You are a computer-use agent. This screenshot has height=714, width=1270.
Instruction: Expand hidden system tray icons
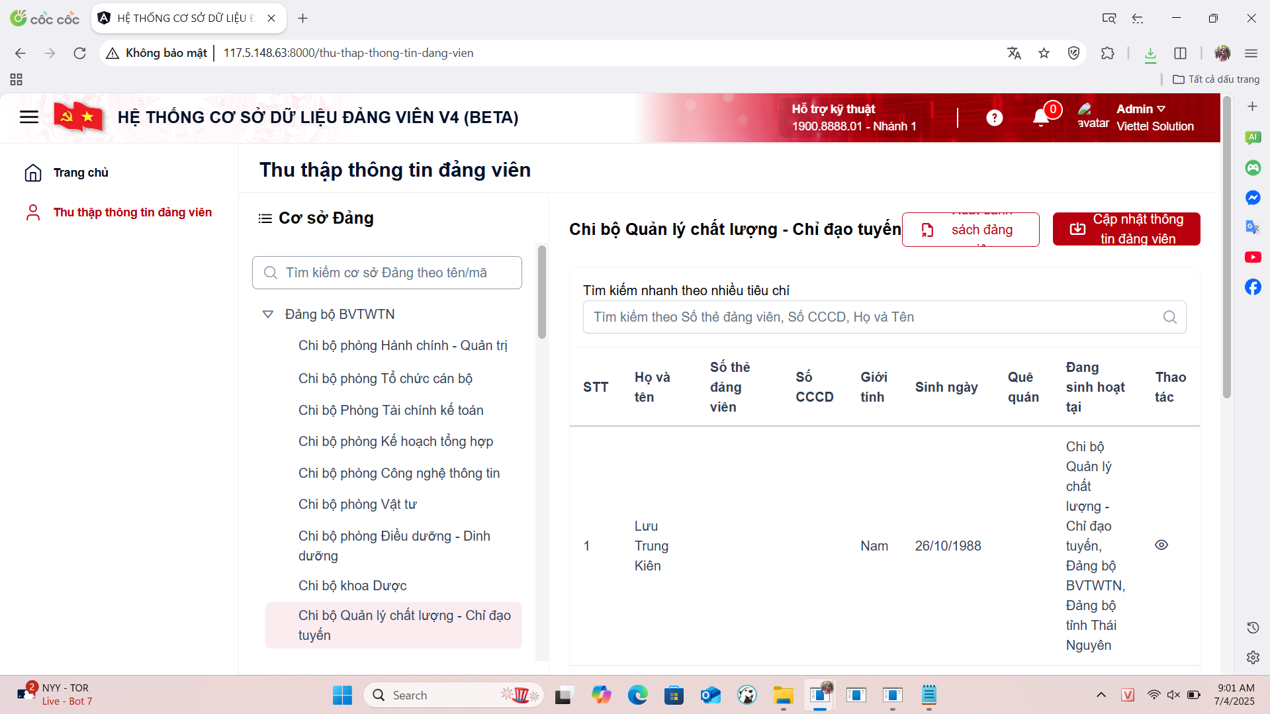[x=1101, y=695]
